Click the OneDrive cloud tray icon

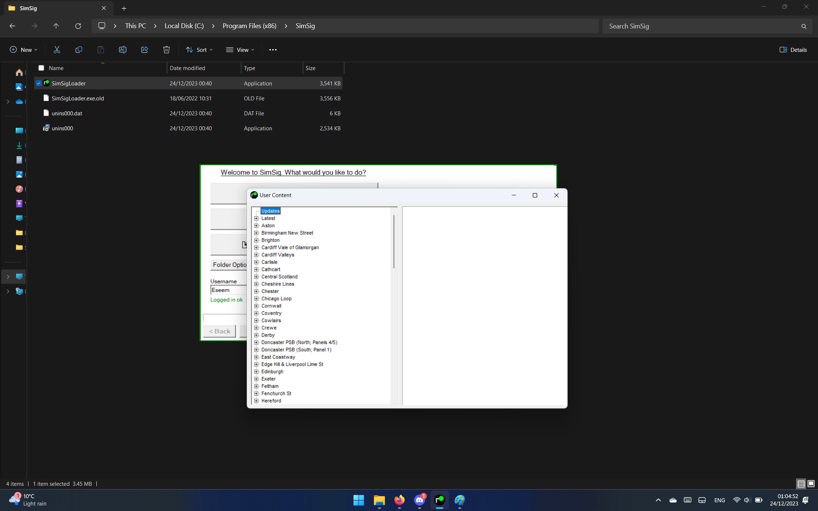[673, 500]
